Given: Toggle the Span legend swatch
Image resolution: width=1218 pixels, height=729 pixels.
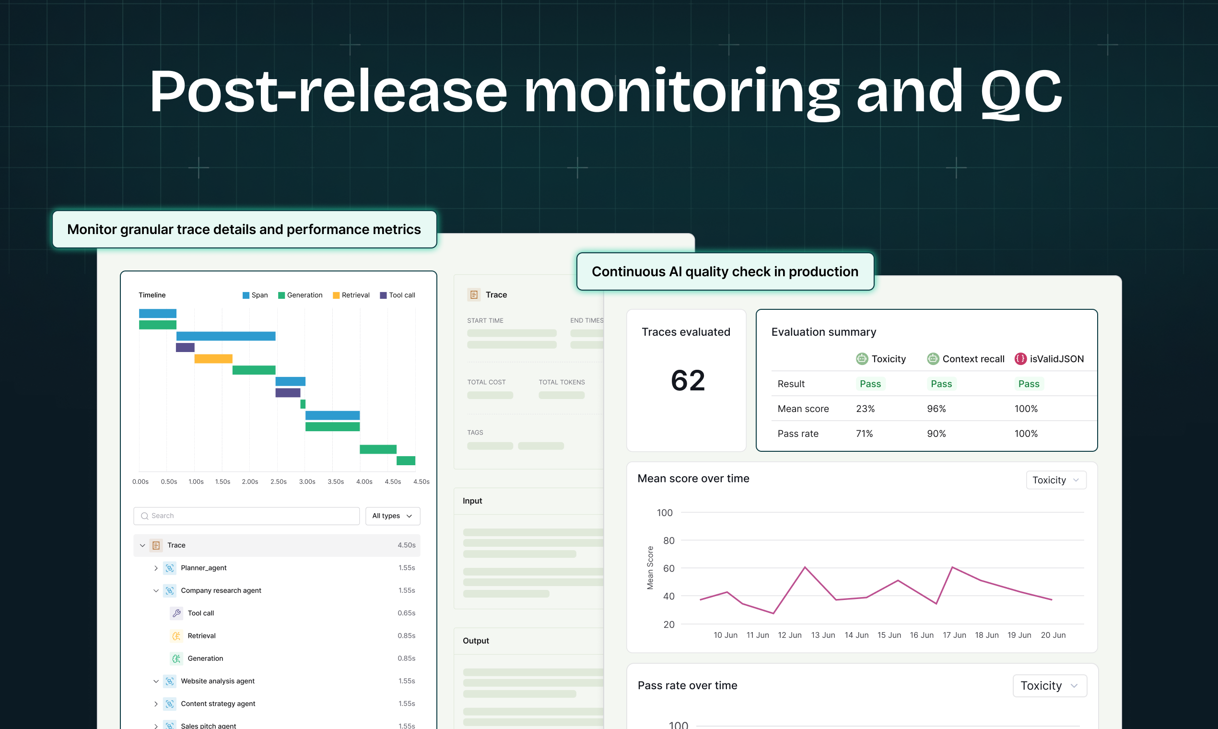Looking at the screenshot, I should click(x=246, y=295).
